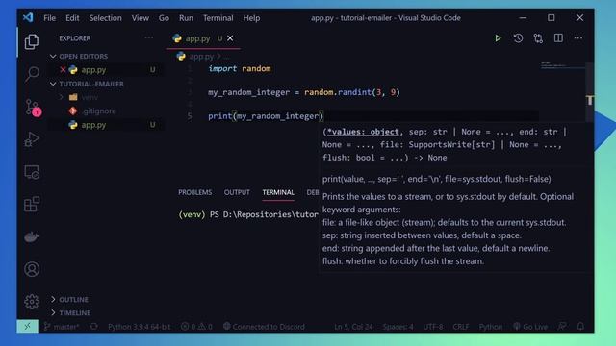Screen dimensions: 616x346
Task: Open the Selection menu
Action: 105,18
